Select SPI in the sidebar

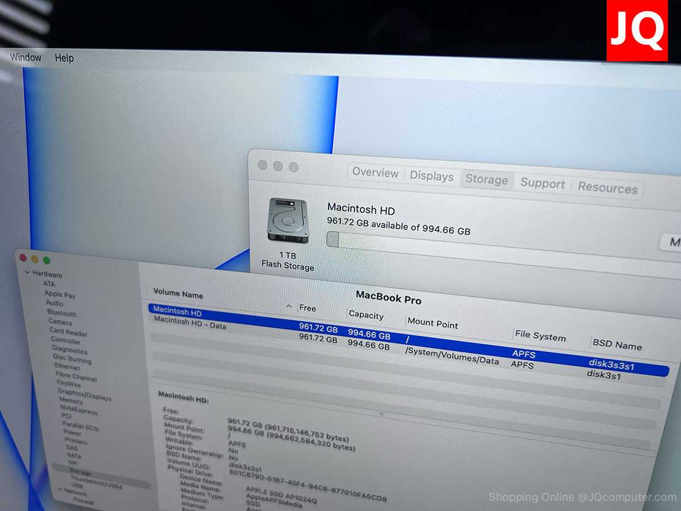point(73,463)
